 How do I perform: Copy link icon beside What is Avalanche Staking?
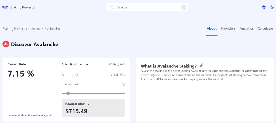coord(201,65)
